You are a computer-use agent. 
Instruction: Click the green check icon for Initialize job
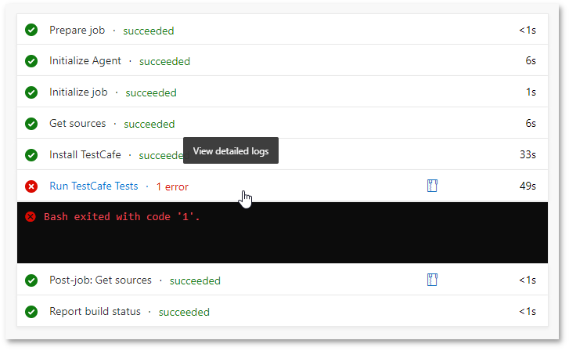pyautogui.click(x=31, y=92)
